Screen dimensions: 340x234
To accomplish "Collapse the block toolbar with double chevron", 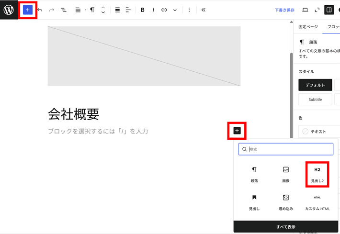I will 204,10.
